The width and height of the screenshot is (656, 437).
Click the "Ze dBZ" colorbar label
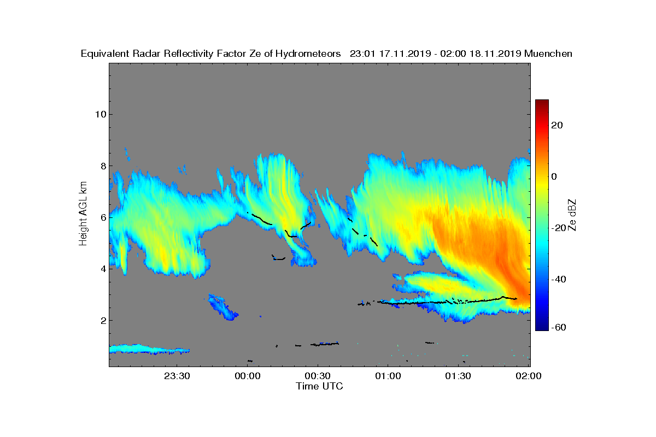click(573, 215)
